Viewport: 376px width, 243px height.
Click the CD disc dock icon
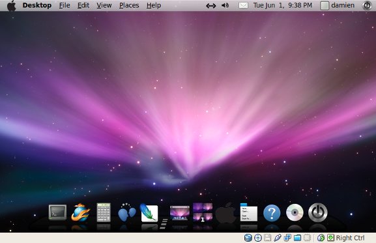(x=295, y=212)
